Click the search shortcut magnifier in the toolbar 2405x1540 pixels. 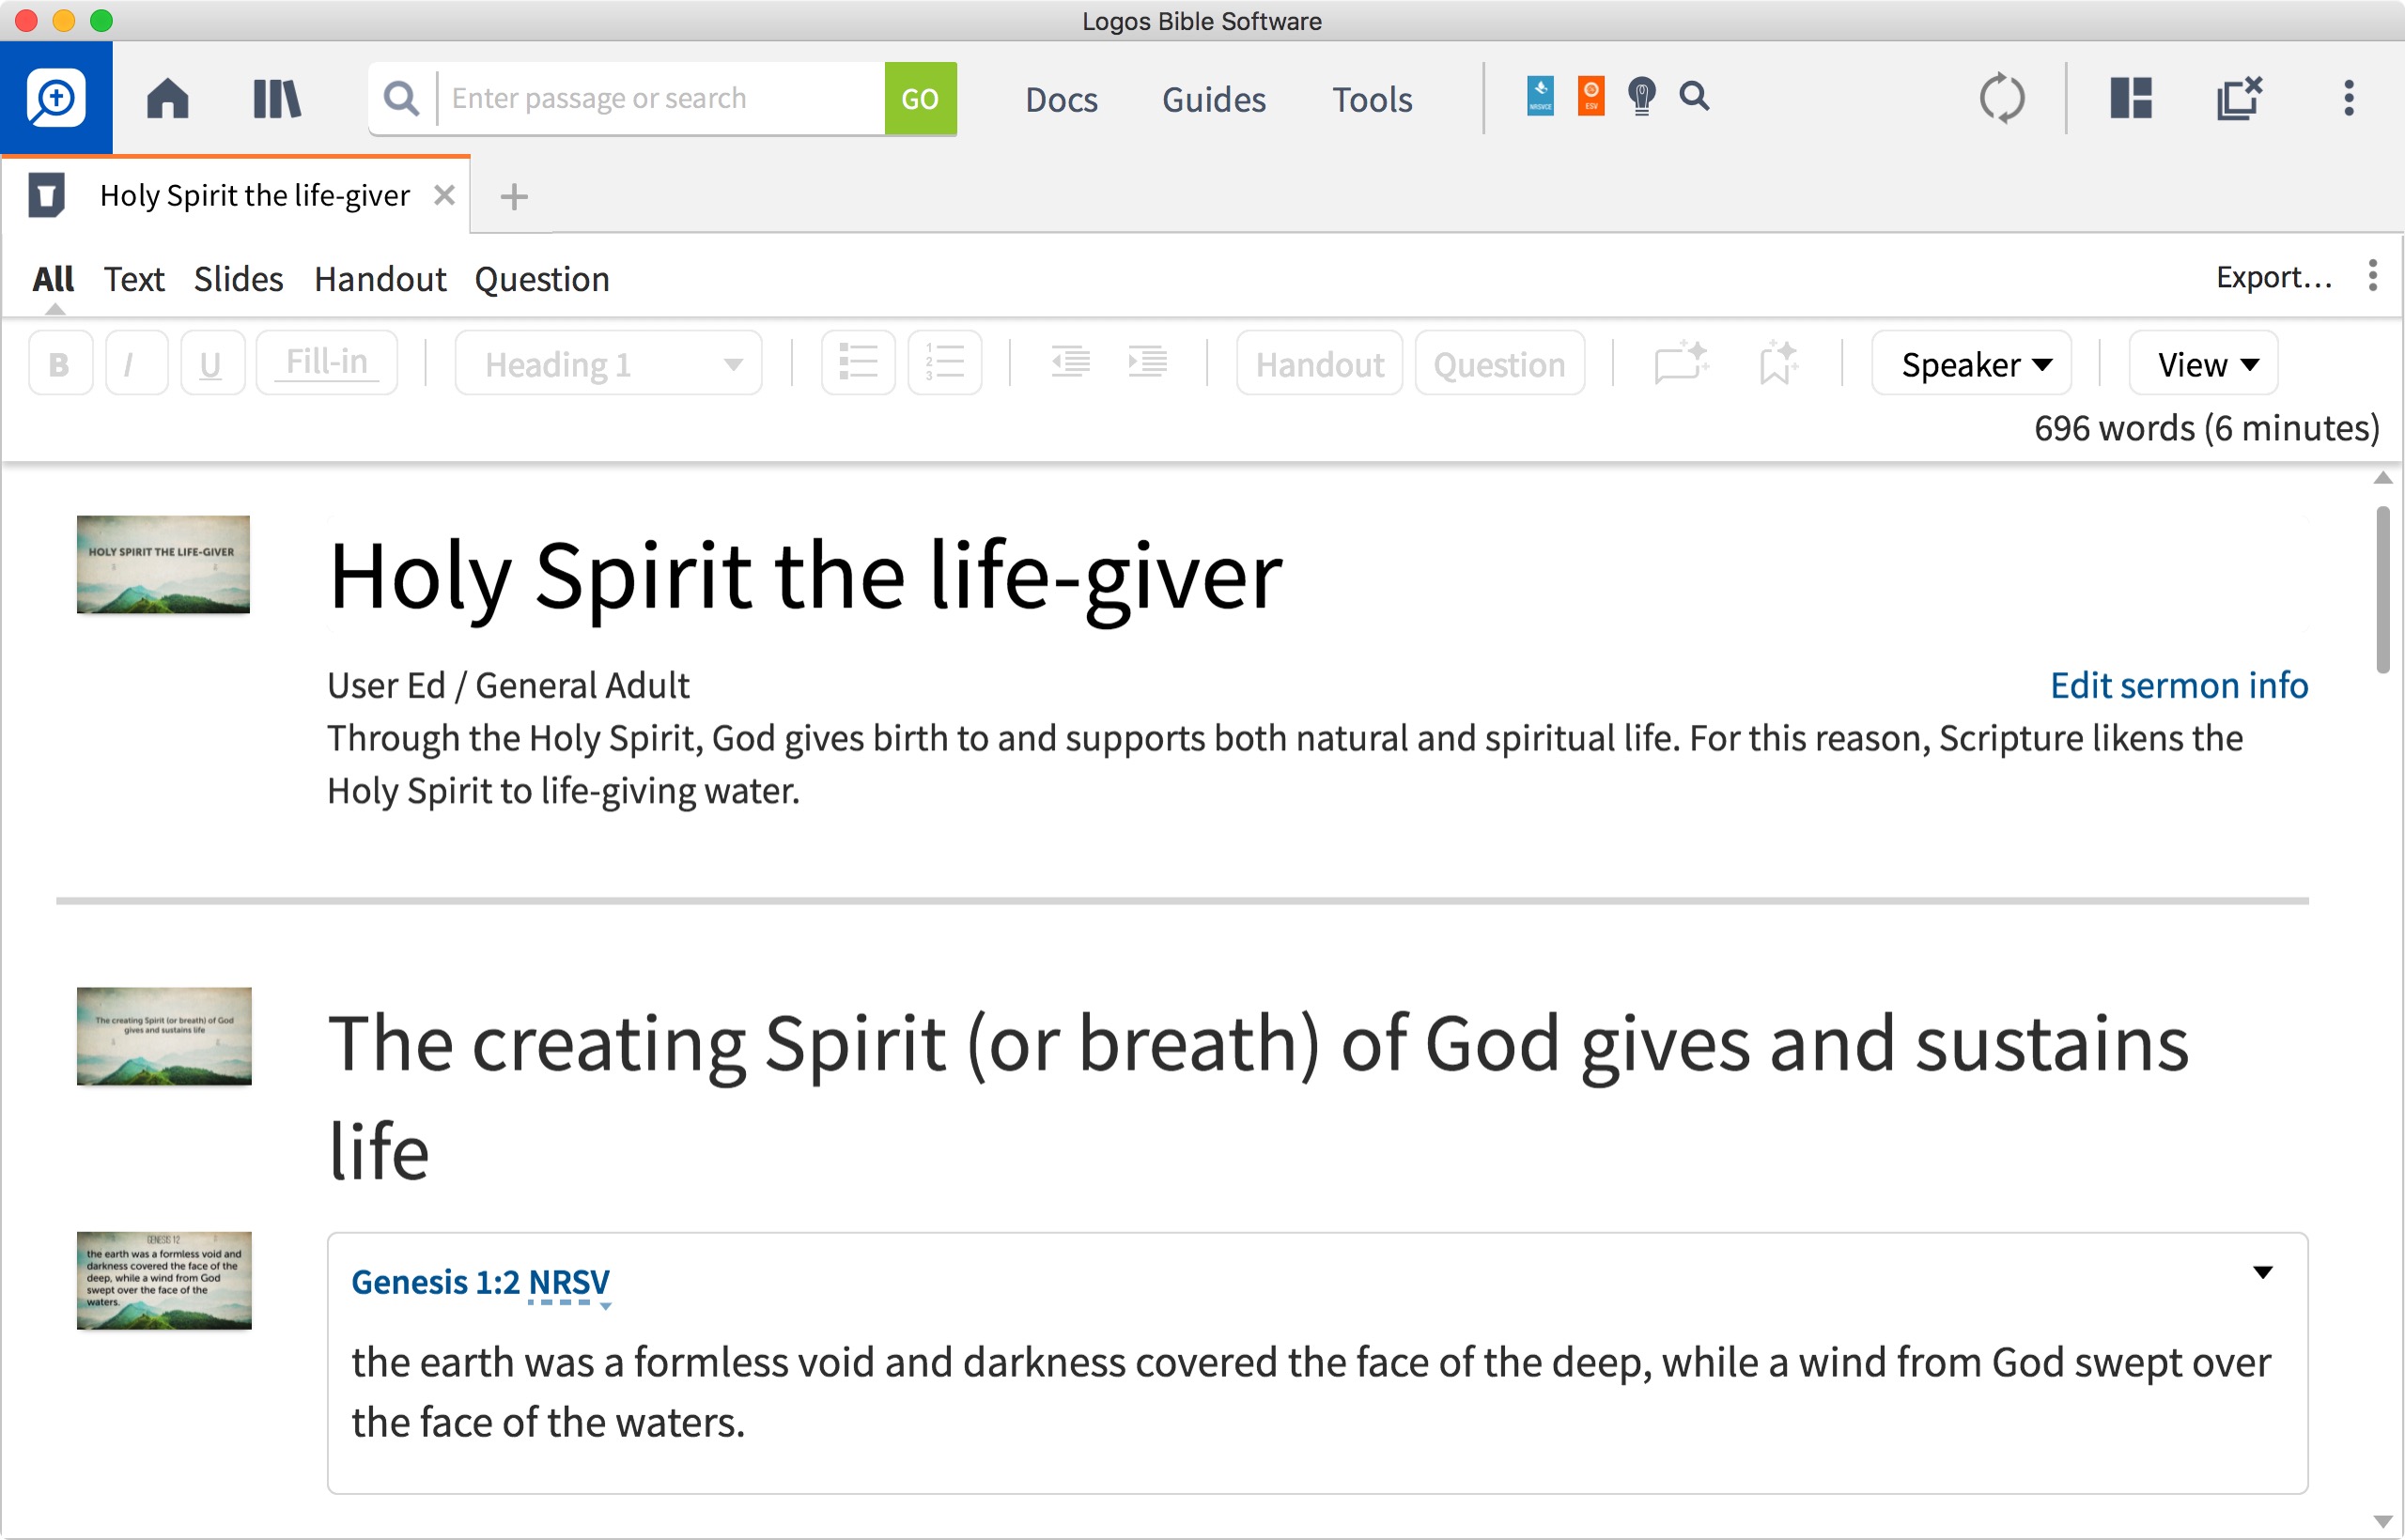[1694, 96]
